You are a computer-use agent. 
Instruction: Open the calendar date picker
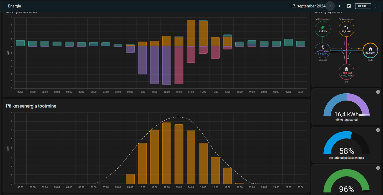click(349, 6)
